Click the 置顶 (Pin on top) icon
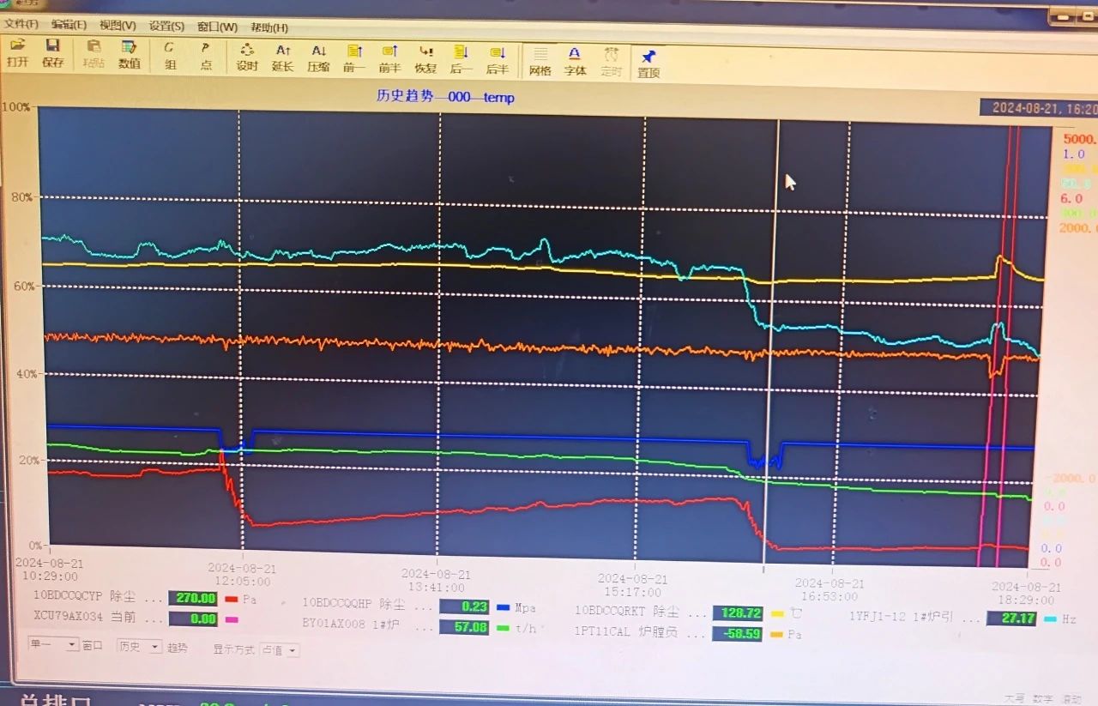 click(649, 63)
